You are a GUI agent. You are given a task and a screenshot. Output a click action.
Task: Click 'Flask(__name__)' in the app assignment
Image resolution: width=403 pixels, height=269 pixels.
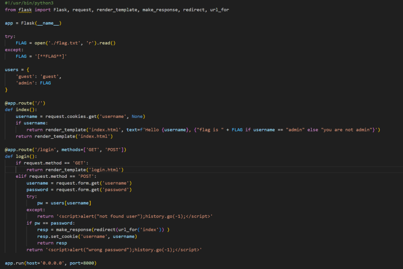pos(41,23)
